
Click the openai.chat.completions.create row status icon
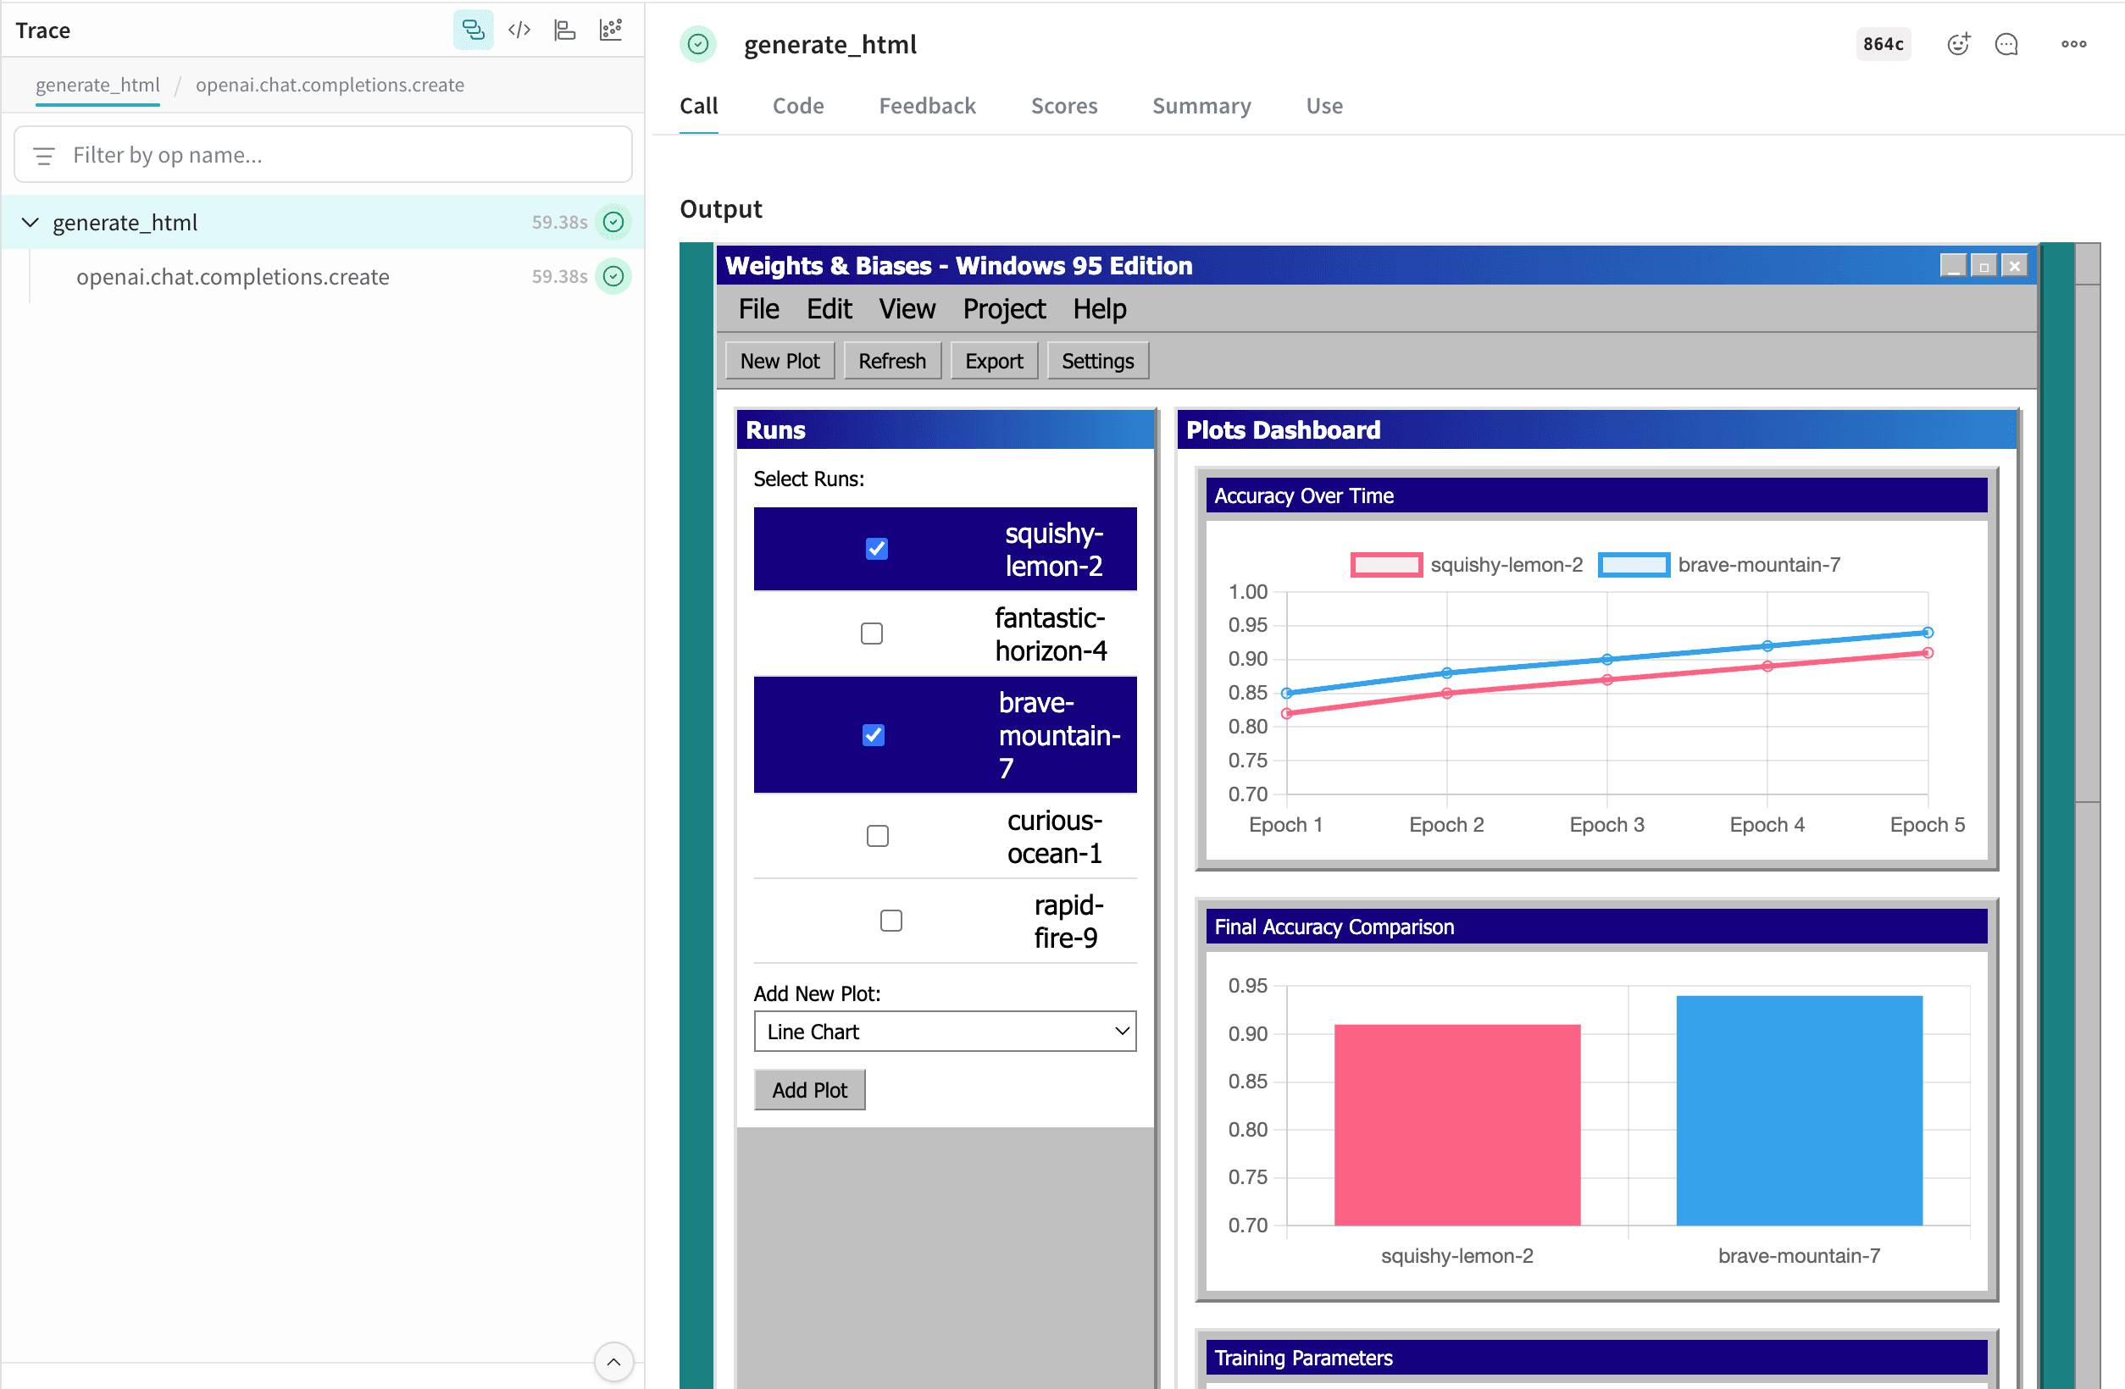click(x=613, y=277)
